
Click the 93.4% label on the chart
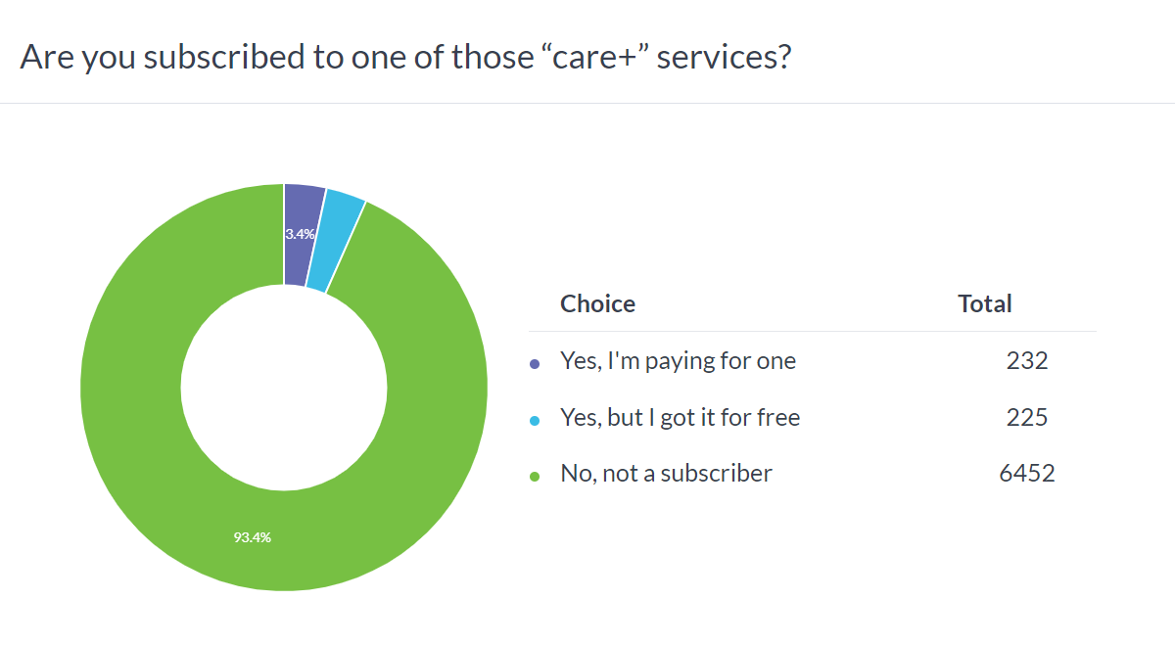pyautogui.click(x=253, y=537)
